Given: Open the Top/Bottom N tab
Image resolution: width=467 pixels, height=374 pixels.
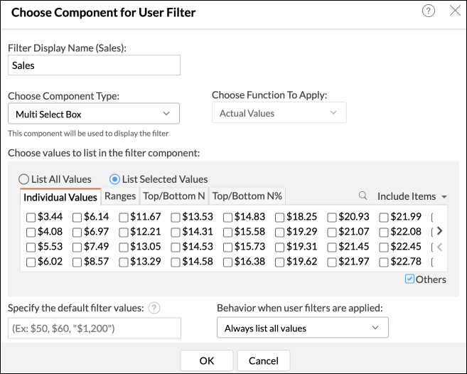Looking at the screenshot, I should pos(174,196).
